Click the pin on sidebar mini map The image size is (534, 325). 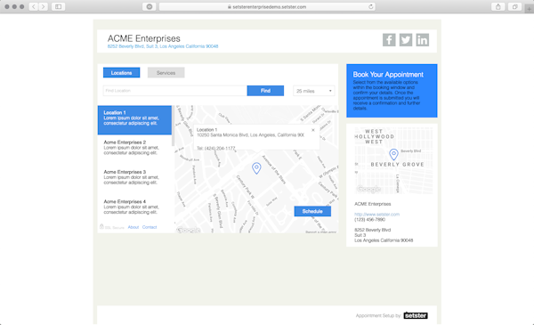[x=393, y=154]
